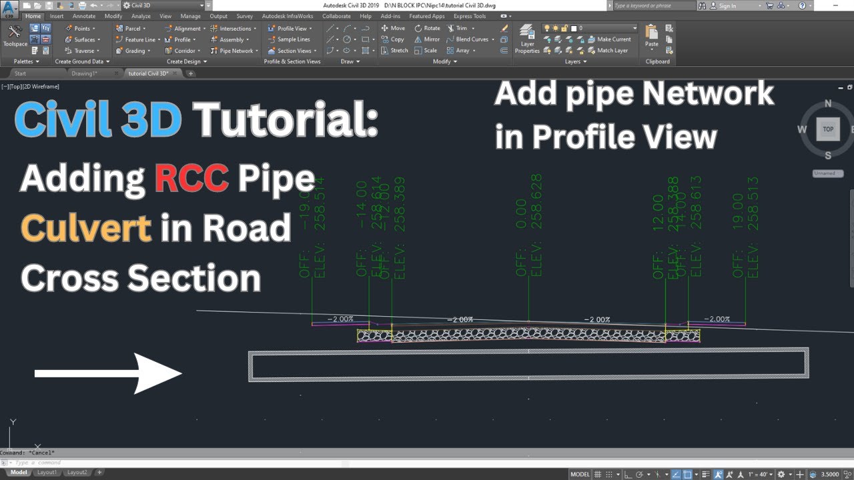Click the Plot printer icon in quick access toolbar
Image resolution: width=854 pixels, height=480 pixels.
(x=83, y=5)
